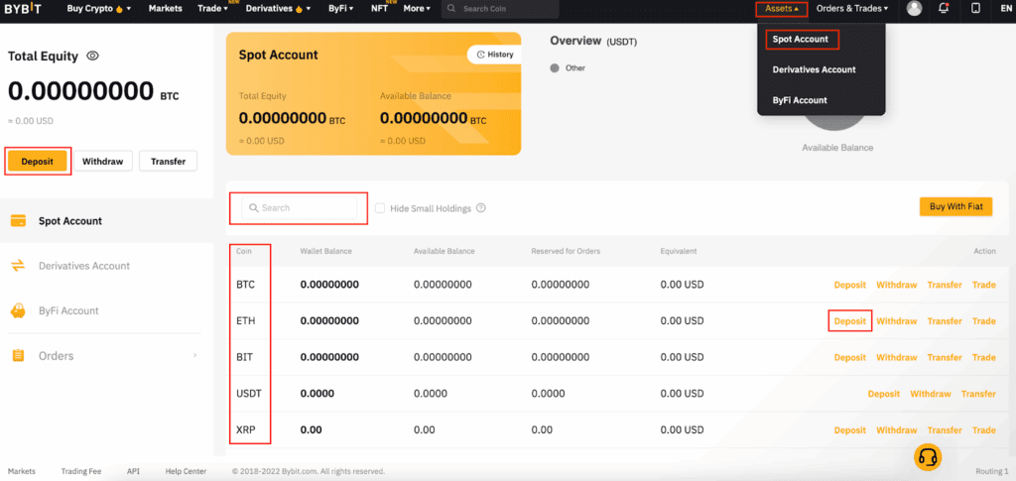Screen dimensions: 1016x481
Task: Click Trade in the XRP row
Action: click(983, 430)
